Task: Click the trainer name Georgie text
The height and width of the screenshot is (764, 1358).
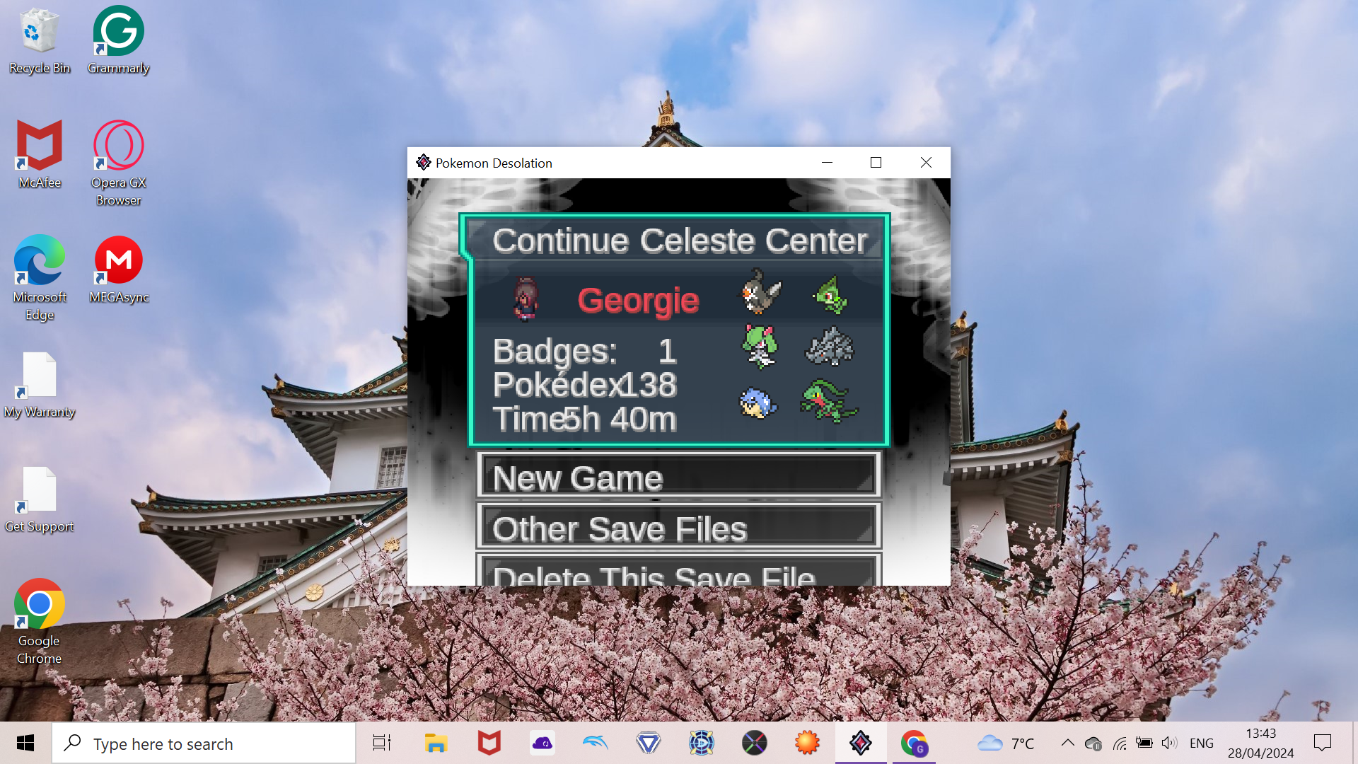Action: pos(638,301)
